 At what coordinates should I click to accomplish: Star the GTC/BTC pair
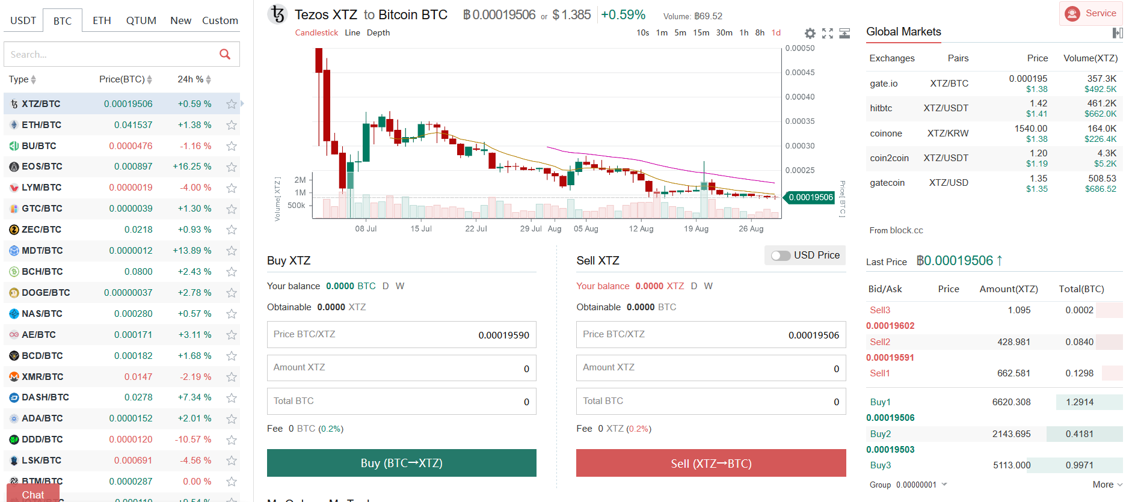tap(232, 209)
